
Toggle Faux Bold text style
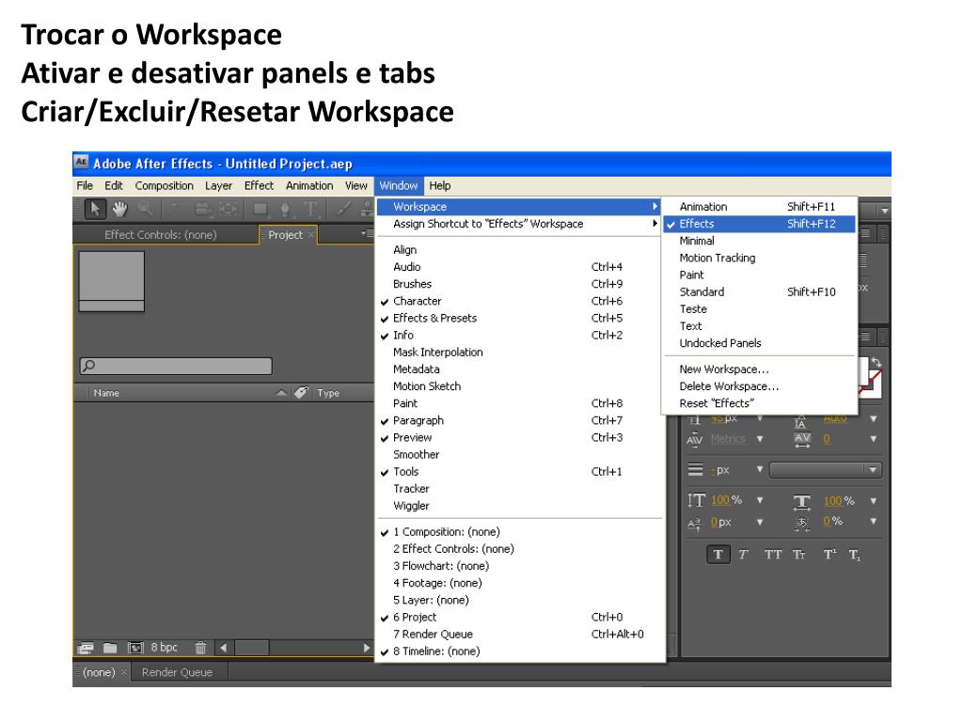coord(718,555)
